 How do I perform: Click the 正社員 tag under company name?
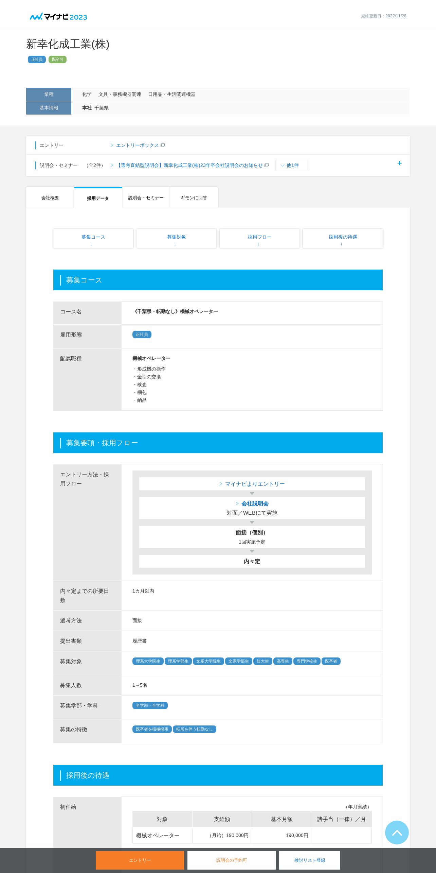coord(37,59)
